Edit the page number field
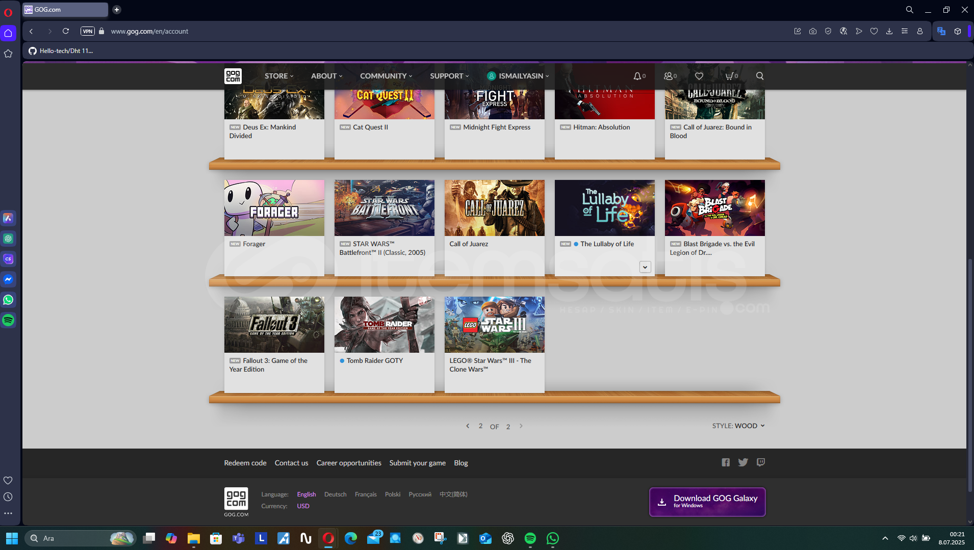This screenshot has width=974, height=550. (480, 426)
